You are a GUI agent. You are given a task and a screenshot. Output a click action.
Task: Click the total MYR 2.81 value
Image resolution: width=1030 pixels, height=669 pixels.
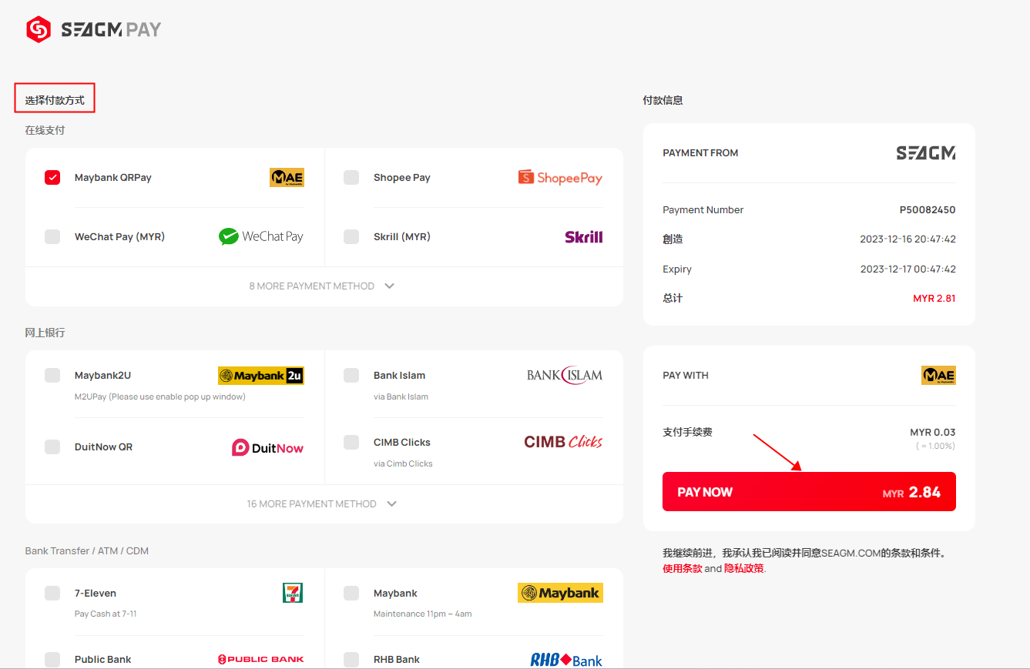point(934,299)
